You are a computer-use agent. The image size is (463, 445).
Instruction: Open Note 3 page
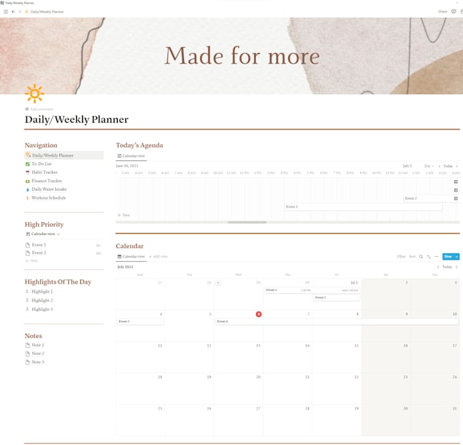pos(37,362)
